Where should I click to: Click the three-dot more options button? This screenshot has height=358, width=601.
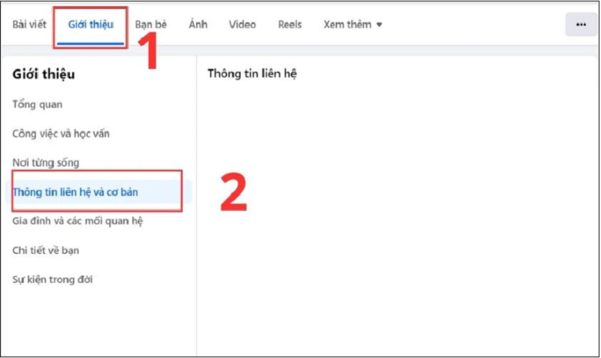tap(581, 25)
